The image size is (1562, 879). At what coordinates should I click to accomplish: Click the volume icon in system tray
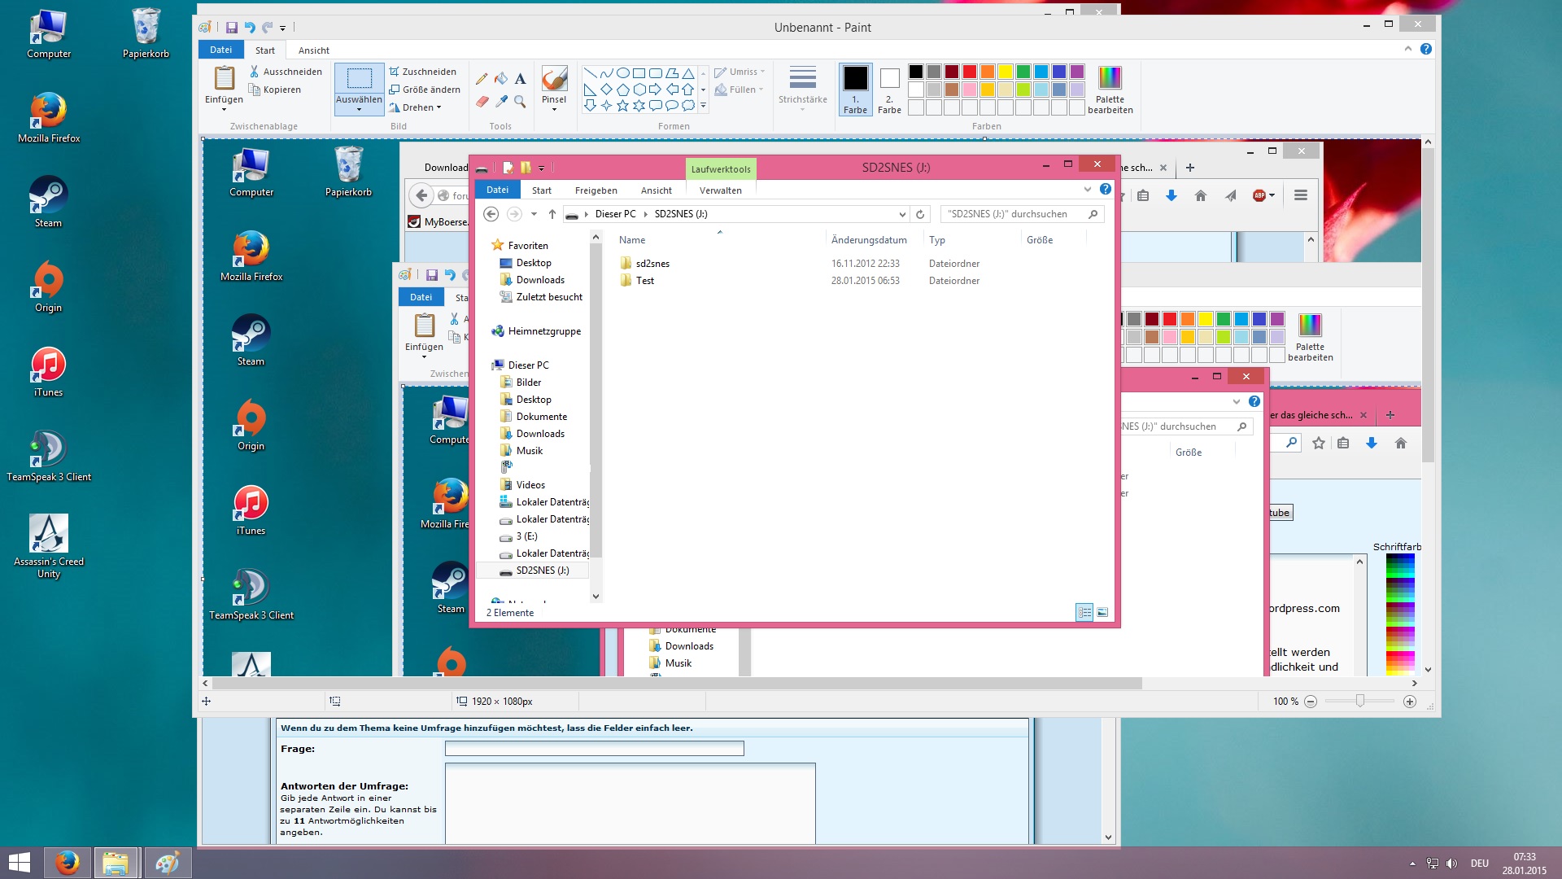point(1451,864)
